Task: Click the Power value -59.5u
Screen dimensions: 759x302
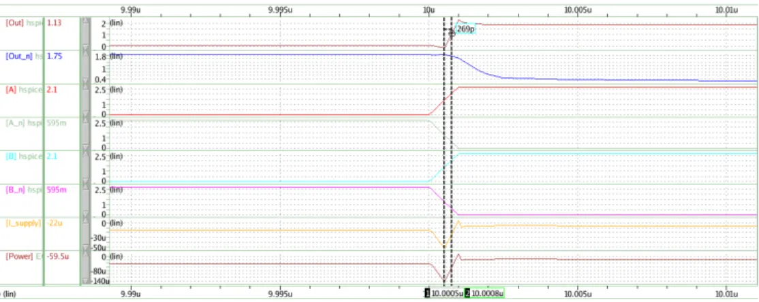Action: [x=58, y=256]
